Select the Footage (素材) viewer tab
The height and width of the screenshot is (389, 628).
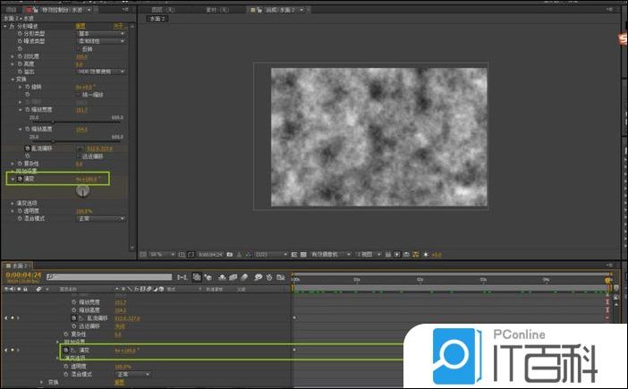click(218, 10)
